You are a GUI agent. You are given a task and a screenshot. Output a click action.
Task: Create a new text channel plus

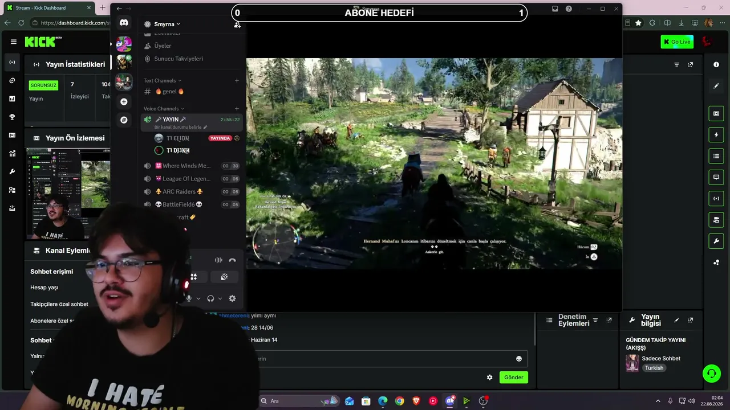[x=237, y=80]
